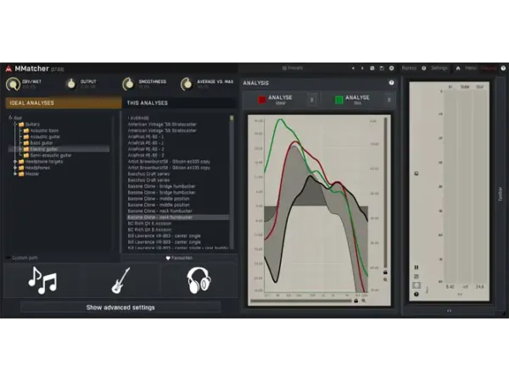Adjust the Dry/Wet knob
The width and height of the screenshot is (509, 381).
coord(13,84)
